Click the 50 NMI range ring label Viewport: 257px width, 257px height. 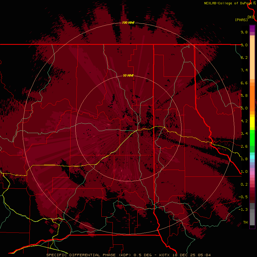coord(128,75)
